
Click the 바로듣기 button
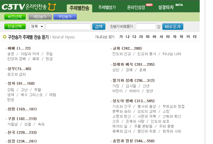click(173, 27)
